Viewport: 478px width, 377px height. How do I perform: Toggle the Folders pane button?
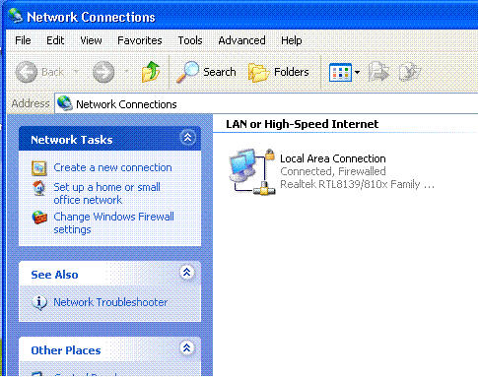pos(279,72)
